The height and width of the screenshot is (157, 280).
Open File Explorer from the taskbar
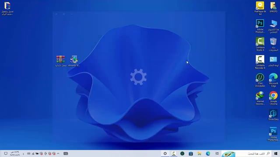tap(199, 154)
